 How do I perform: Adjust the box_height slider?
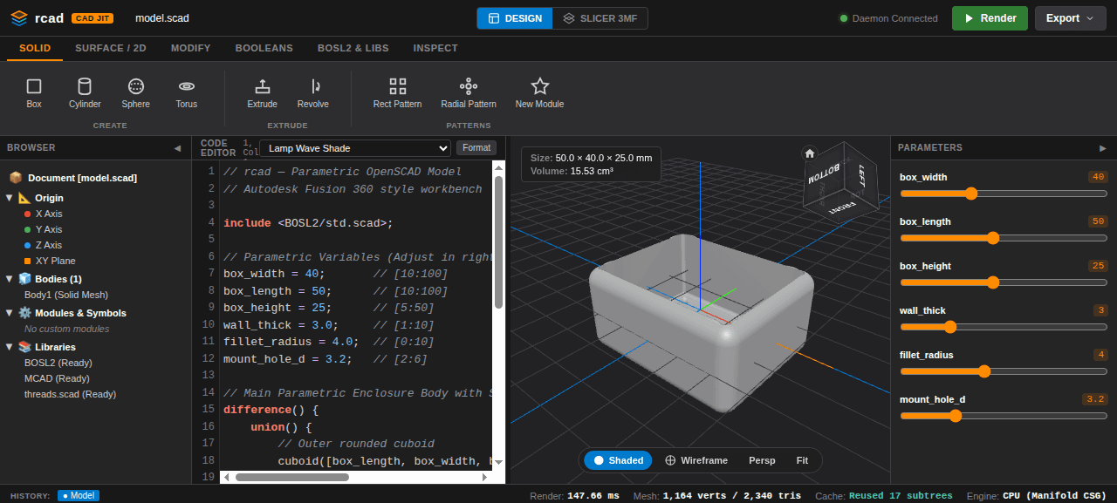click(x=1004, y=282)
